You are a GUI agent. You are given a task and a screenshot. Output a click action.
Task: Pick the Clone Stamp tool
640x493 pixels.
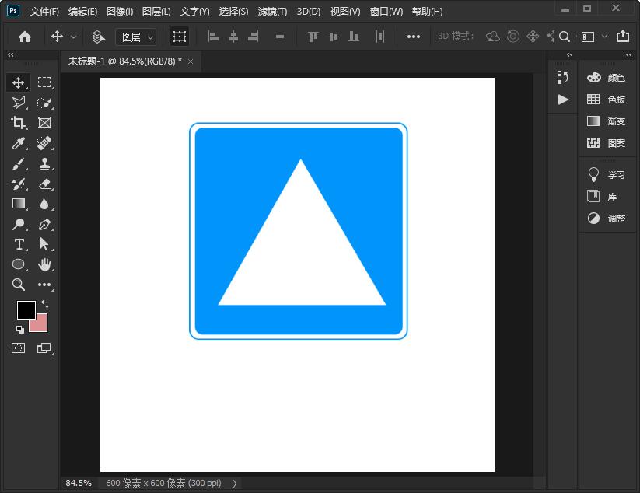click(44, 164)
